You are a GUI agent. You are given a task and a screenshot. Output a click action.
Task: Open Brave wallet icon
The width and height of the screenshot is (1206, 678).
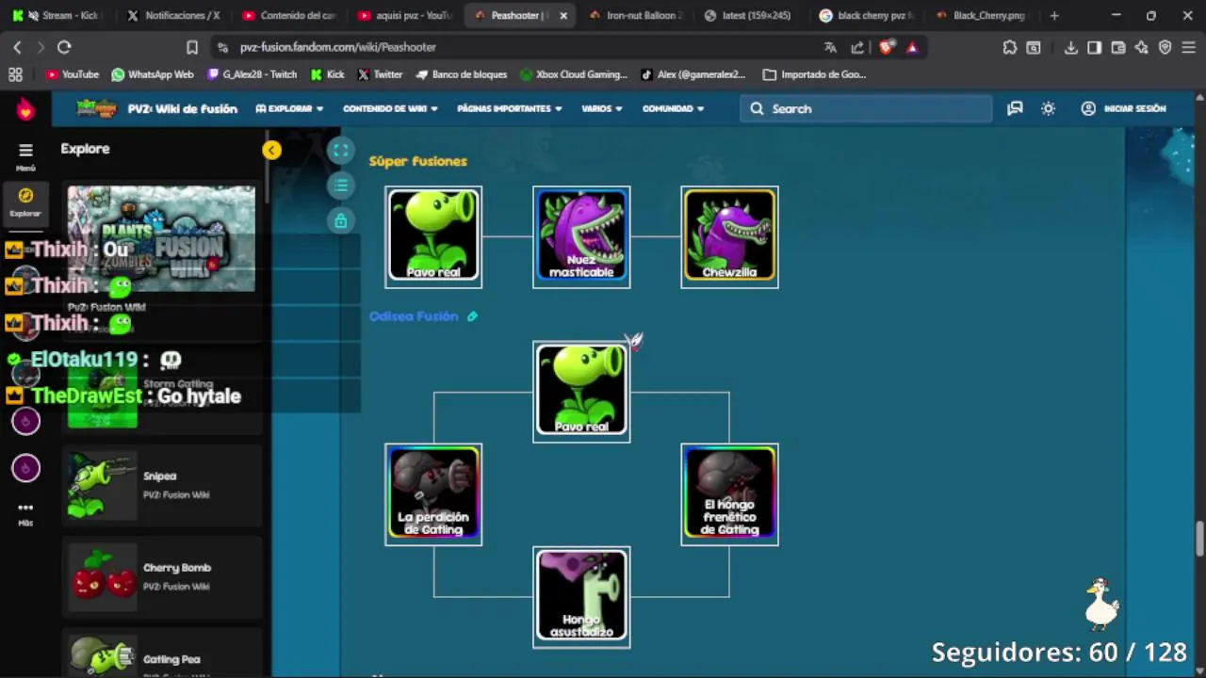click(x=1118, y=47)
